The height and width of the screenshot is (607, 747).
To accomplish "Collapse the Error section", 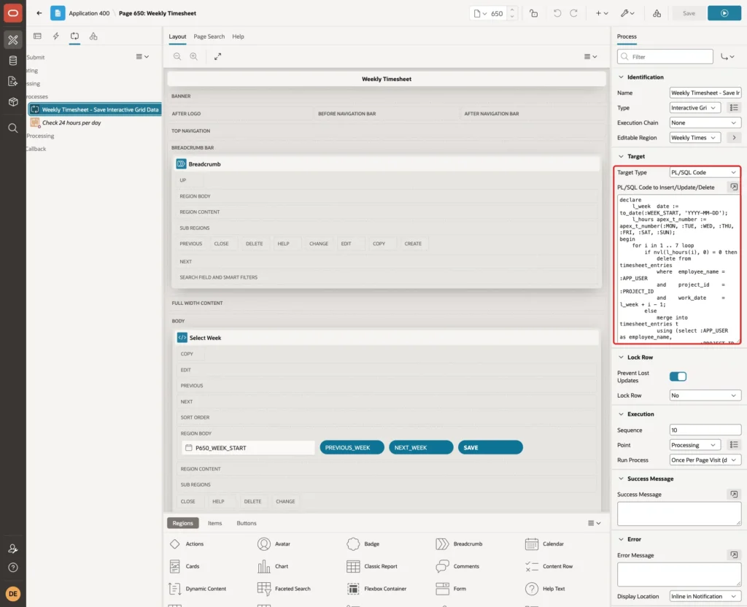I will point(621,539).
